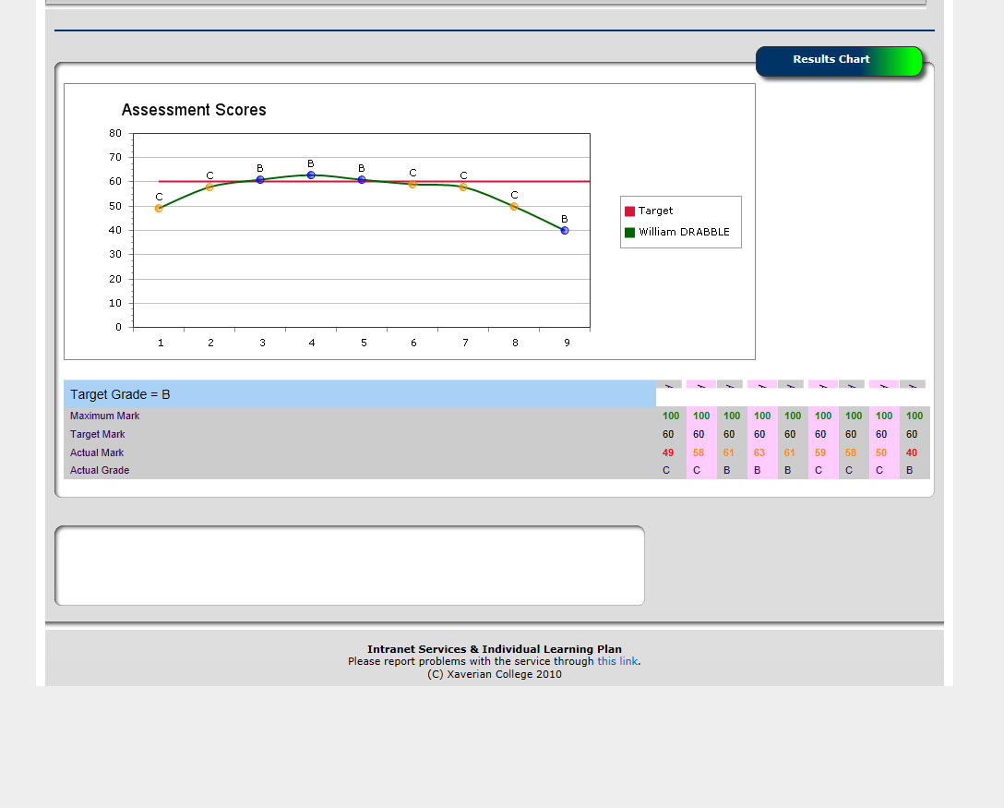The height and width of the screenshot is (808, 1004).
Task: Click the orange data point above assessment 8
Action: click(513, 206)
